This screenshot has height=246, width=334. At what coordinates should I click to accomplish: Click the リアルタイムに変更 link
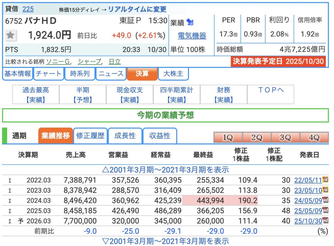137,9
